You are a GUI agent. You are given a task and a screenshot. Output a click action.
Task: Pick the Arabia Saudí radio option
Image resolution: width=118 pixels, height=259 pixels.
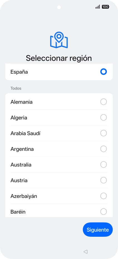(104, 133)
